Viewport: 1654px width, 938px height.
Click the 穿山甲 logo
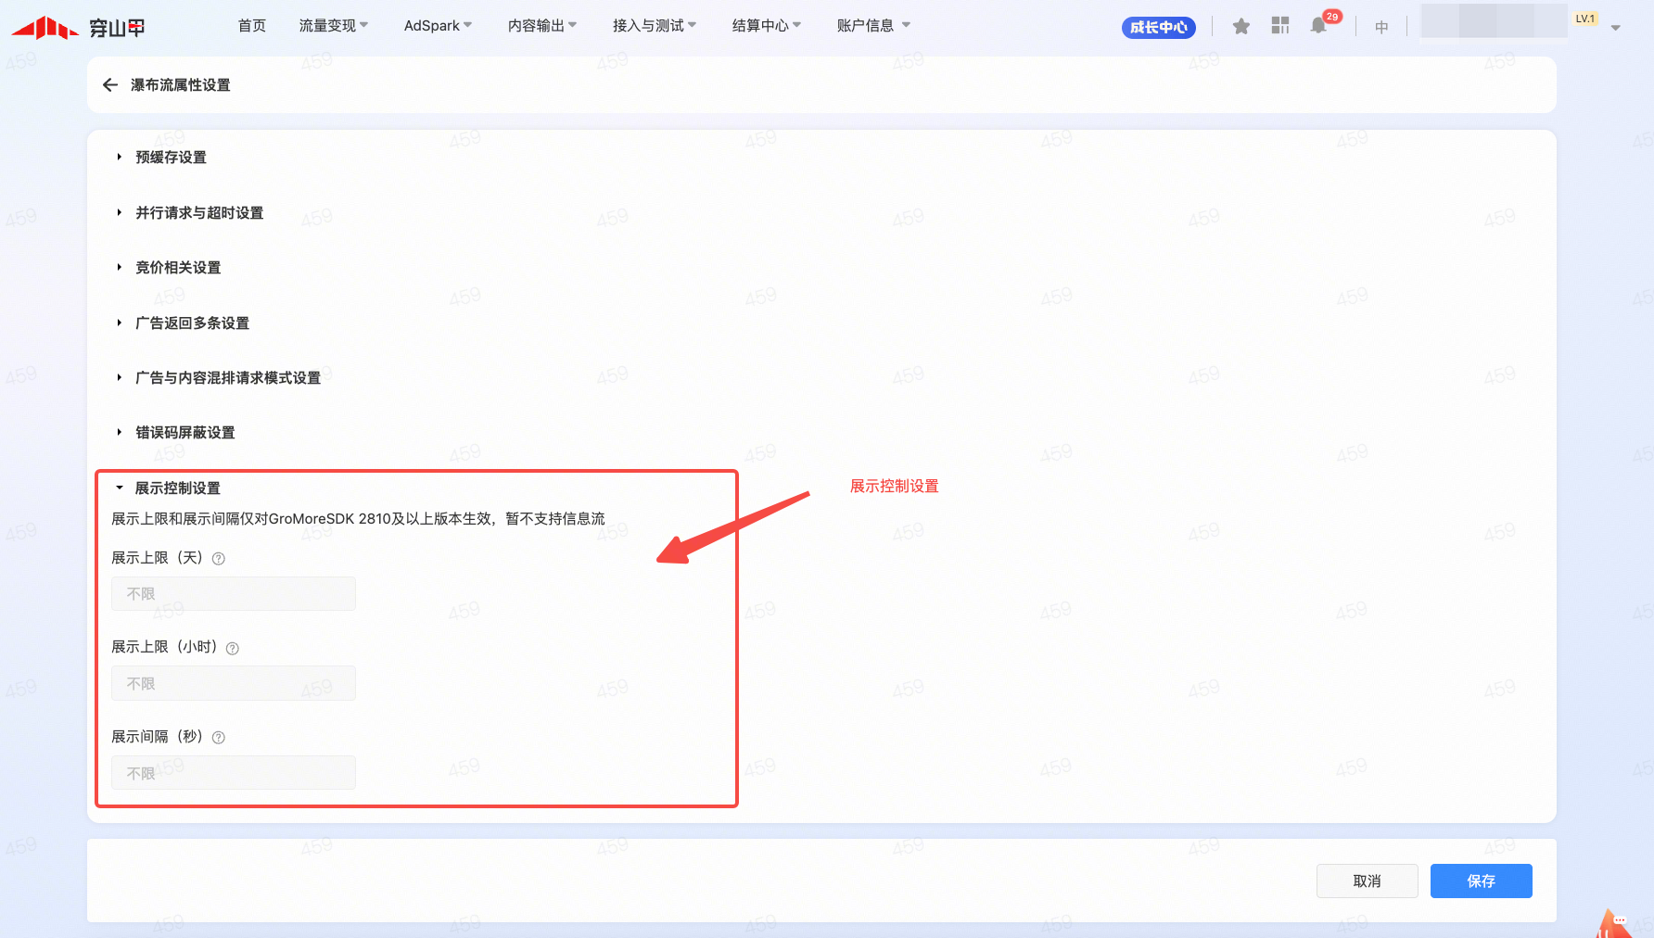coord(79,28)
